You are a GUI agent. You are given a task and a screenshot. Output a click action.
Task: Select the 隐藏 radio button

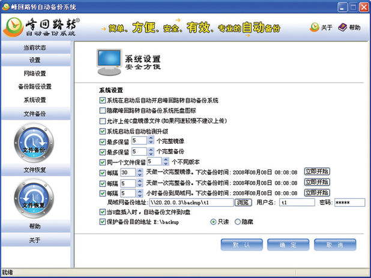[238, 222]
